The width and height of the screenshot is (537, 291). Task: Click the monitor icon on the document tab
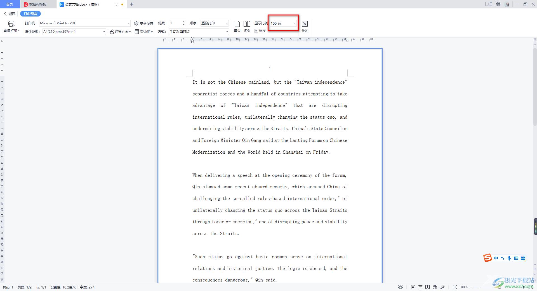click(116, 4)
